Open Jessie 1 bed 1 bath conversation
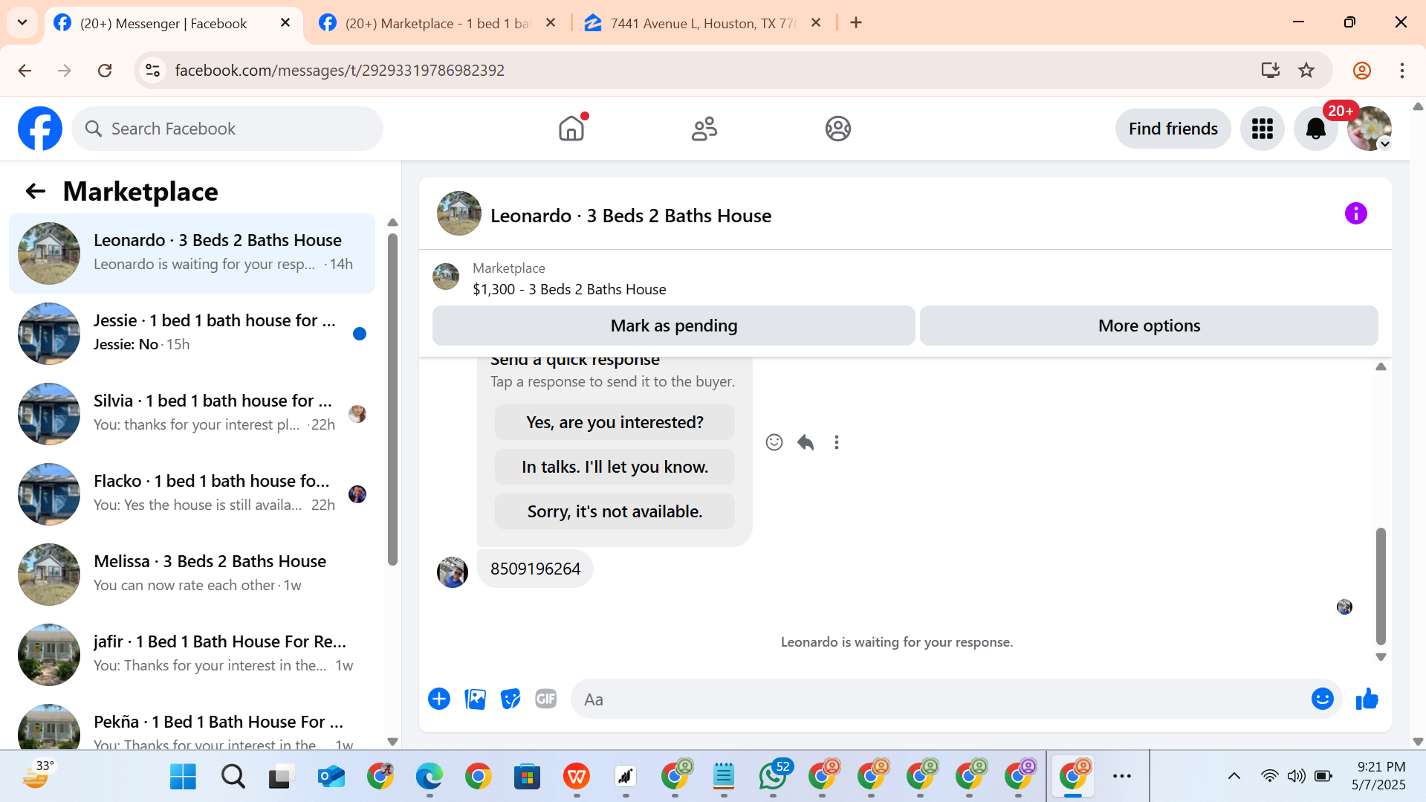The width and height of the screenshot is (1426, 802). coord(192,333)
